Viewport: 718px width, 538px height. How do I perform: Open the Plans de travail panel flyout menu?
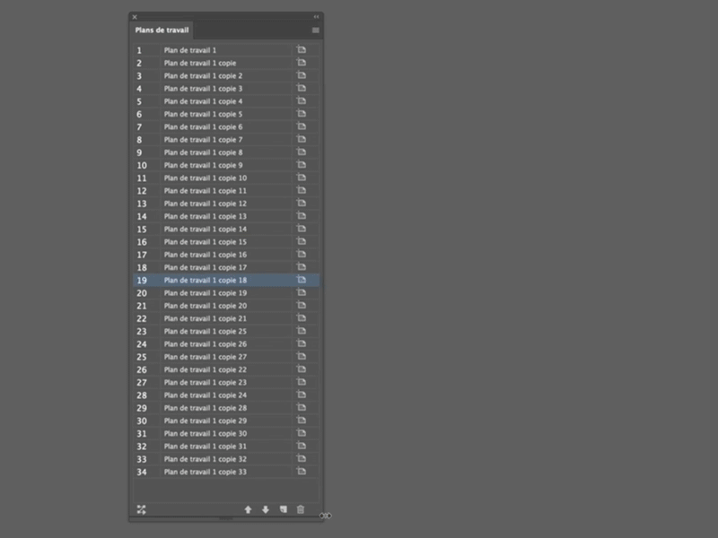coord(314,30)
